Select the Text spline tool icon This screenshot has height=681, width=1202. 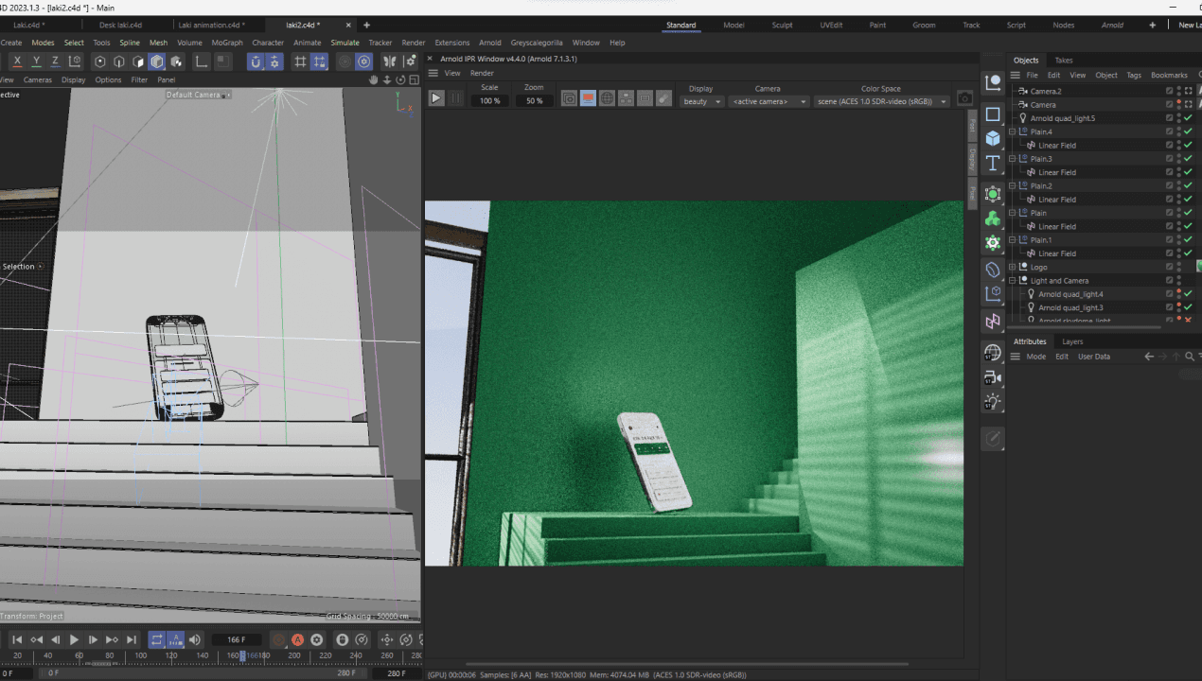pyautogui.click(x=992, y=164)
